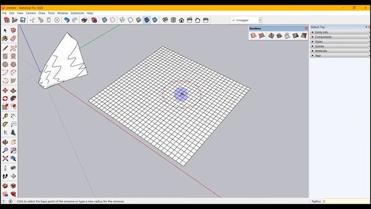Screen dimensions: 371x209
Task: Select the Pie arc tool
Action: (x=13, y=80)
